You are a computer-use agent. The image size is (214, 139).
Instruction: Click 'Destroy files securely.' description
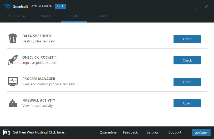(x=39, y=41)
